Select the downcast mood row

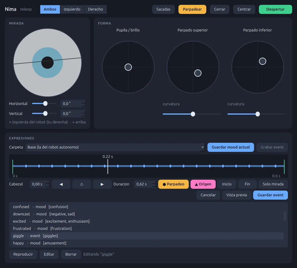coord(147,214)
